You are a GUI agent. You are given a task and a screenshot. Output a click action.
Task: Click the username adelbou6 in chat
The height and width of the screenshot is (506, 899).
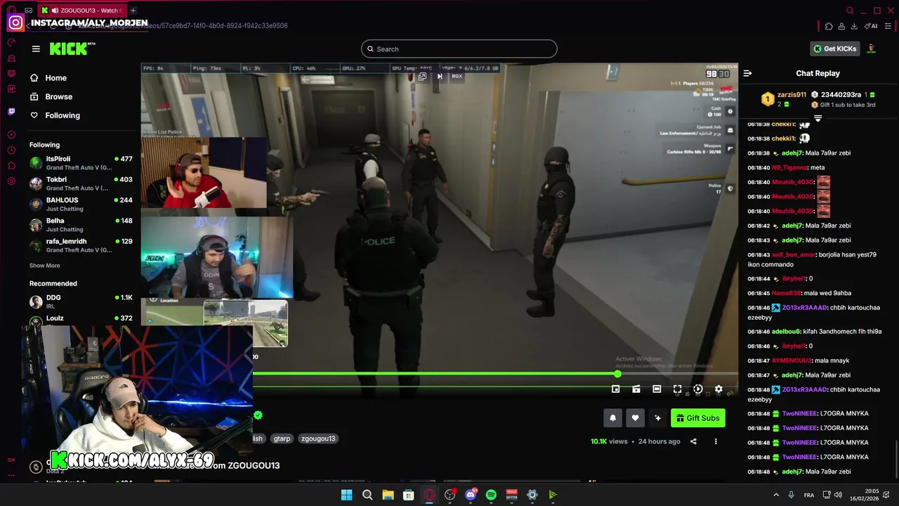coord(785,331)
